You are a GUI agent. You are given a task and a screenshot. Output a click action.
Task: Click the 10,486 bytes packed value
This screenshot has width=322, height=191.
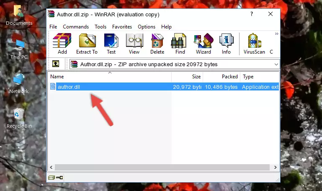(221, 87)
